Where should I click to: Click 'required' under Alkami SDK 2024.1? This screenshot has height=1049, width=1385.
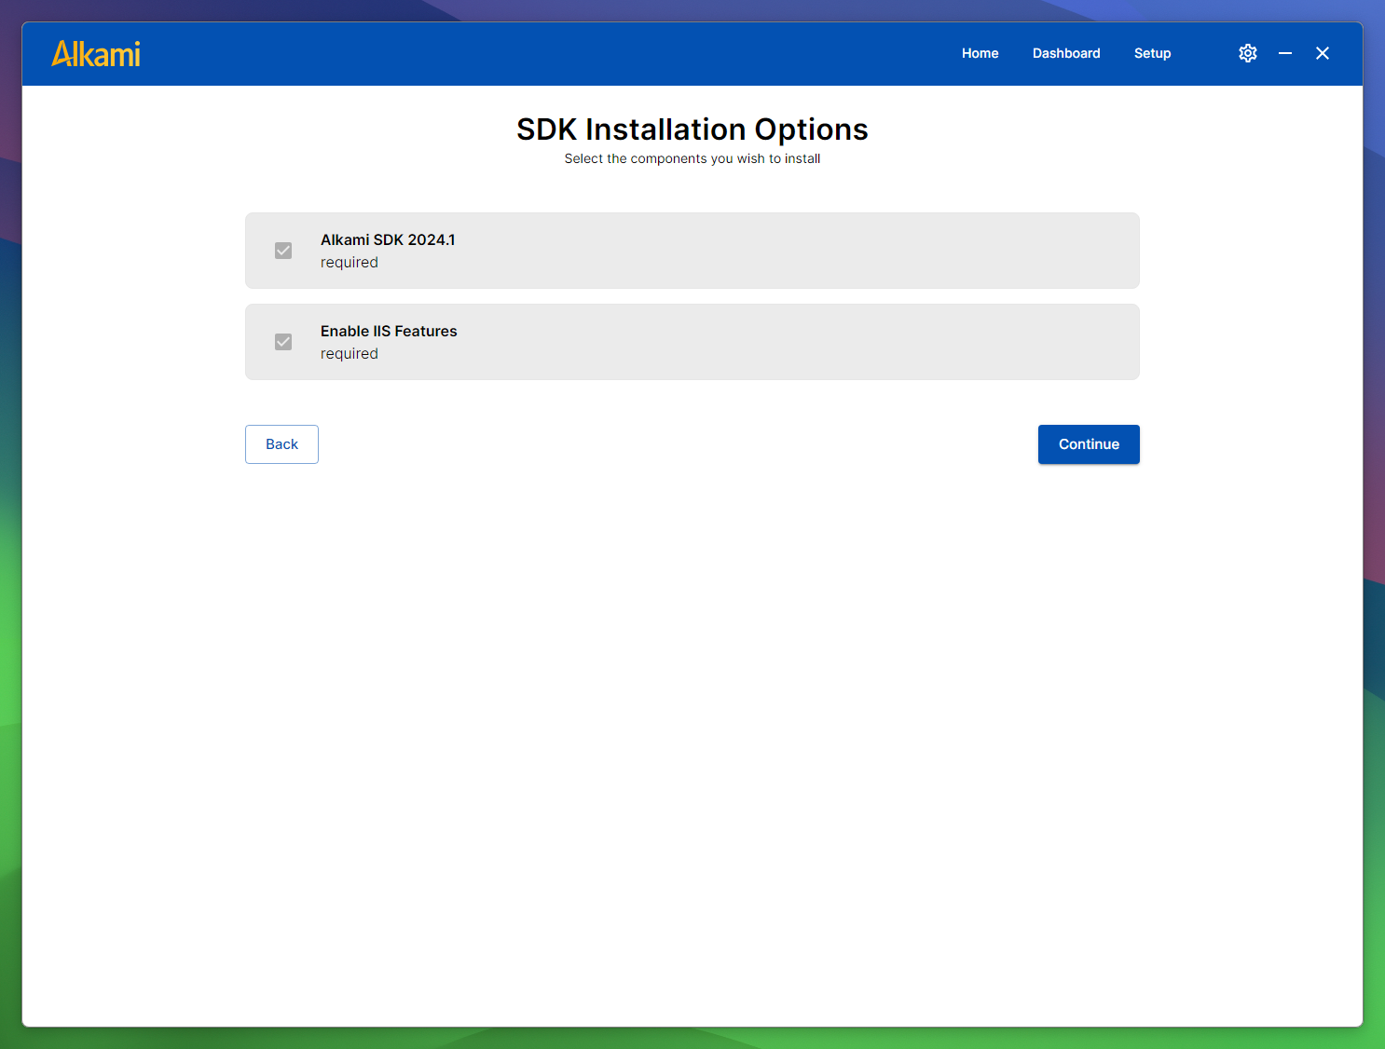click(350, 263)
